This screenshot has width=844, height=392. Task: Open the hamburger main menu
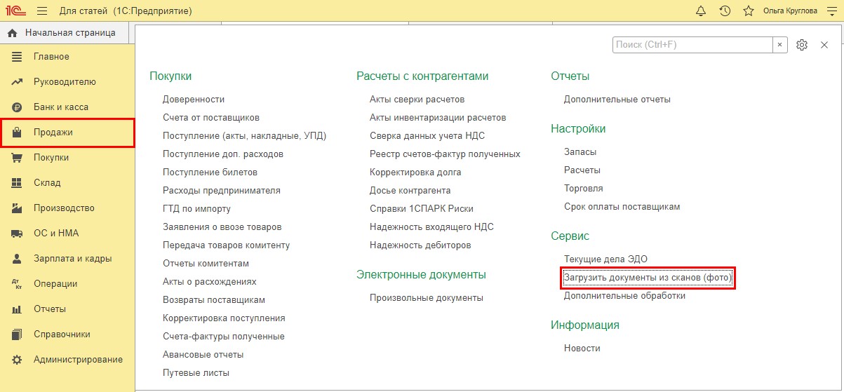click(41, 11)
